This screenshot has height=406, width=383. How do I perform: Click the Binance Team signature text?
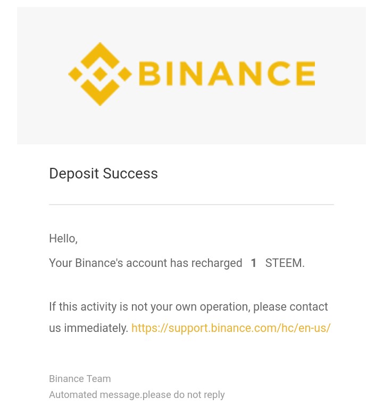80,379
